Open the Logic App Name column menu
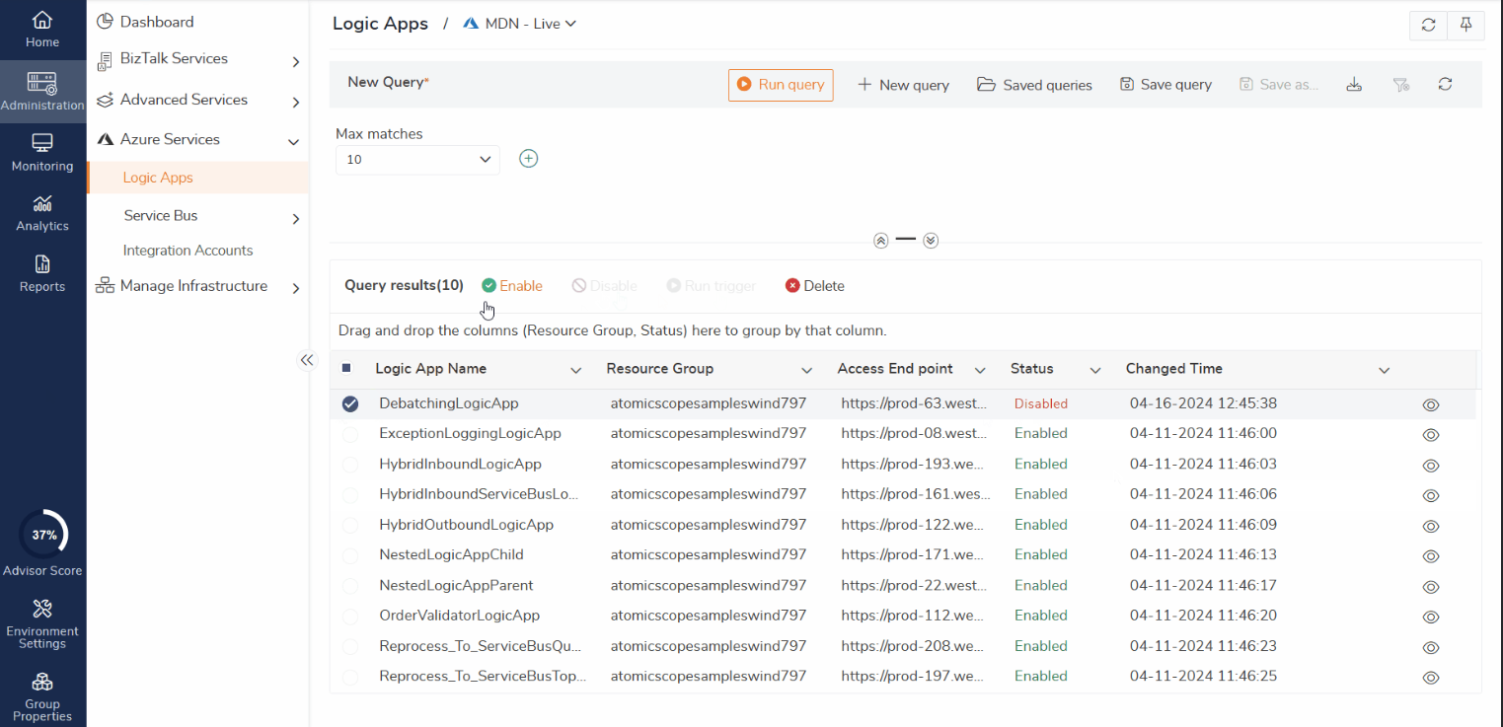This screenshot has height=727, width=1503. (x=576, y=370)
